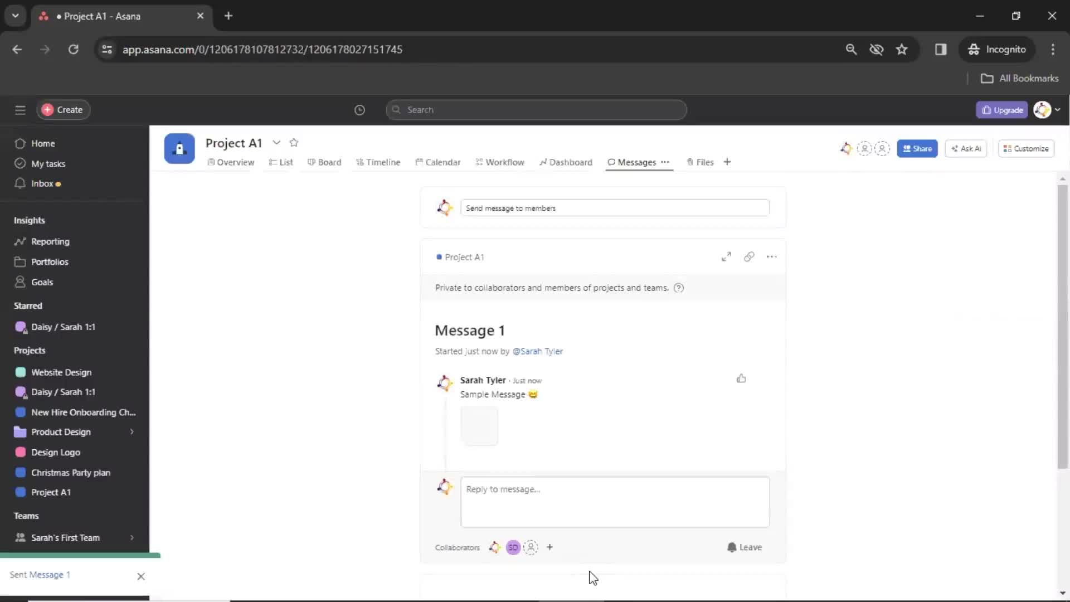Expand the Product Design project tree
Screen dimensions: 1070x602
(132, 431)
